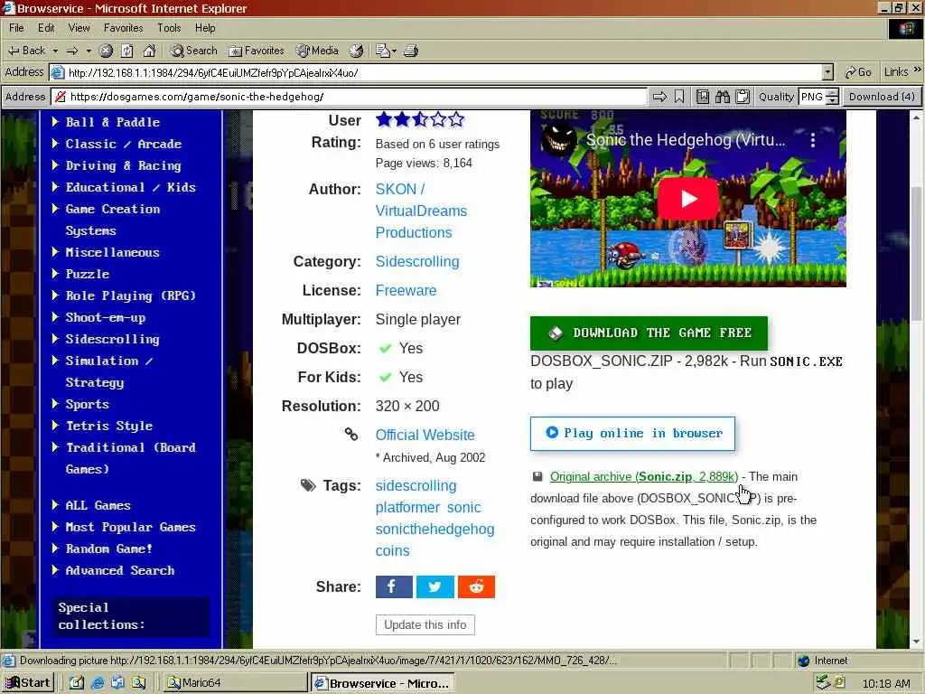Refresh the page using the Refresh icon
This screenshot has height=694, width=925.
coord(127,51)
